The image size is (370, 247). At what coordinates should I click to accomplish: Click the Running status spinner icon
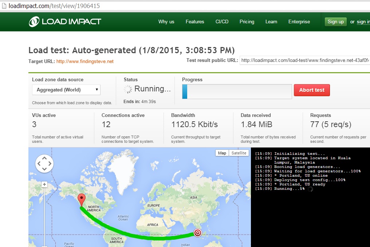(128, 89)
